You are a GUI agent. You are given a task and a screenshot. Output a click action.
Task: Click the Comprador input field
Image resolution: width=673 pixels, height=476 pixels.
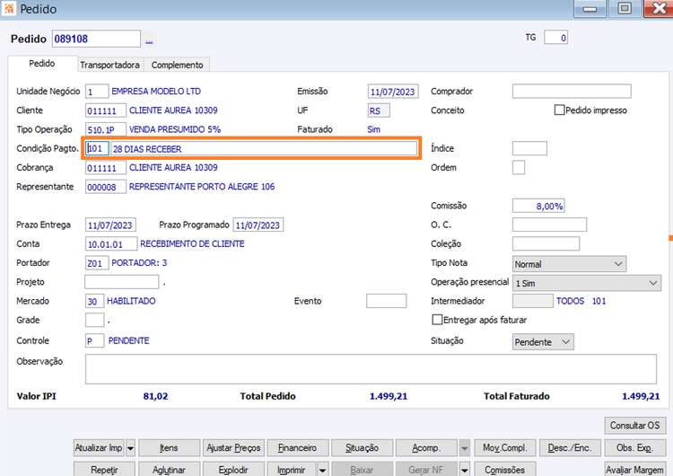pyautogui.click(x=572, y=91)
